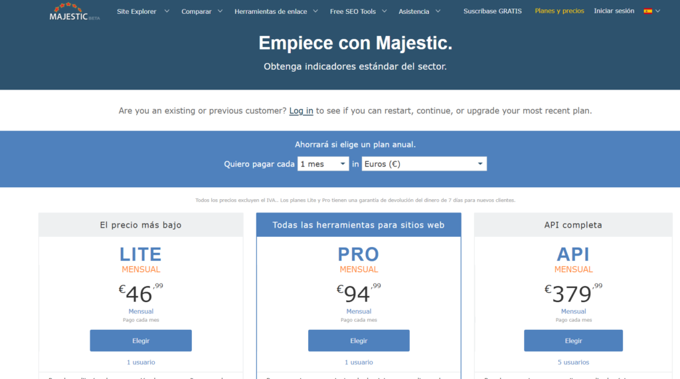Choose the PRO plan with Elegir
The height and width of the screenshot is (379, 680).
pos(359,341)
